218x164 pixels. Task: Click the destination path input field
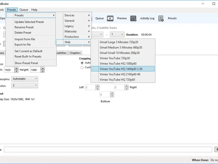coord(108,150)
